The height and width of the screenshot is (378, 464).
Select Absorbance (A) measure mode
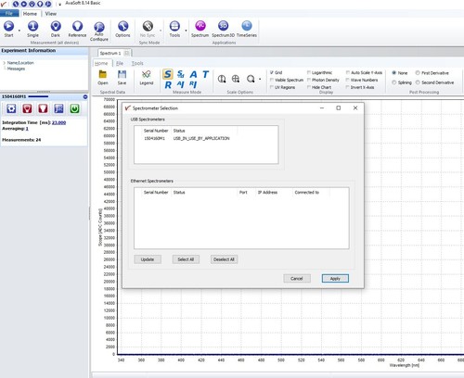point(193,74)
